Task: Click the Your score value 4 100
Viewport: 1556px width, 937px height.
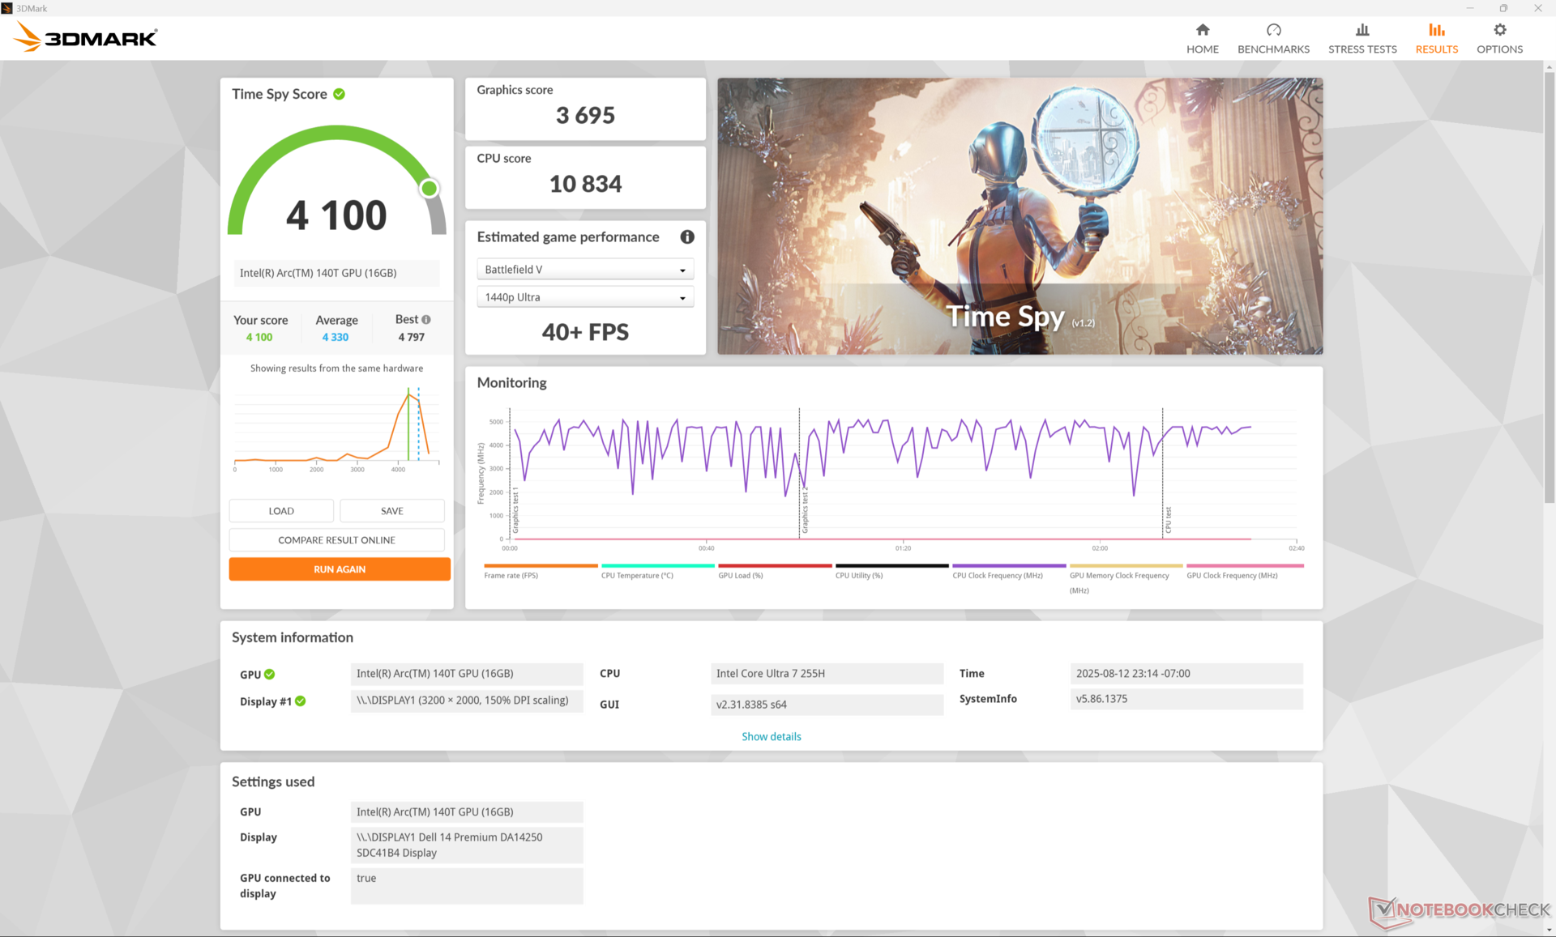Action: pyautogui.click(x=259, y=337)
